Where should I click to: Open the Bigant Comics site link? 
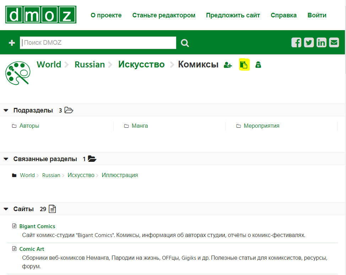pos(37,226)
